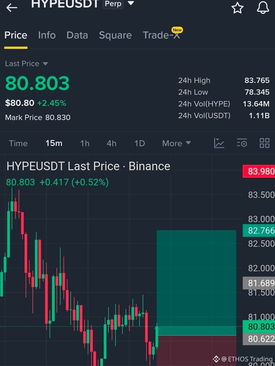This screenshot has height=366, width=275.
Task: Click the green 80.803 current price label
Action: pos(259,327)
